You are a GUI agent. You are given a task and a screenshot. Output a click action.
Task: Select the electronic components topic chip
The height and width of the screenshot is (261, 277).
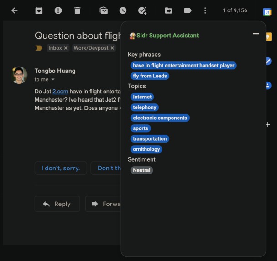pos(160,118)
